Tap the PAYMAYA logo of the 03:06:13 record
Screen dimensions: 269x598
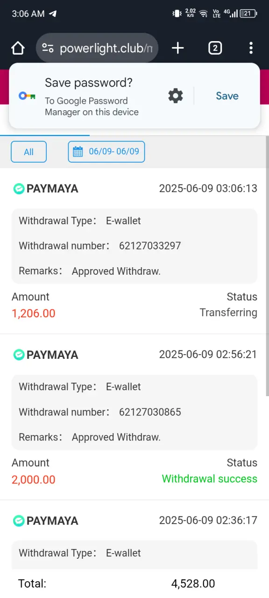pyautogui.click(x=19, y=189)
